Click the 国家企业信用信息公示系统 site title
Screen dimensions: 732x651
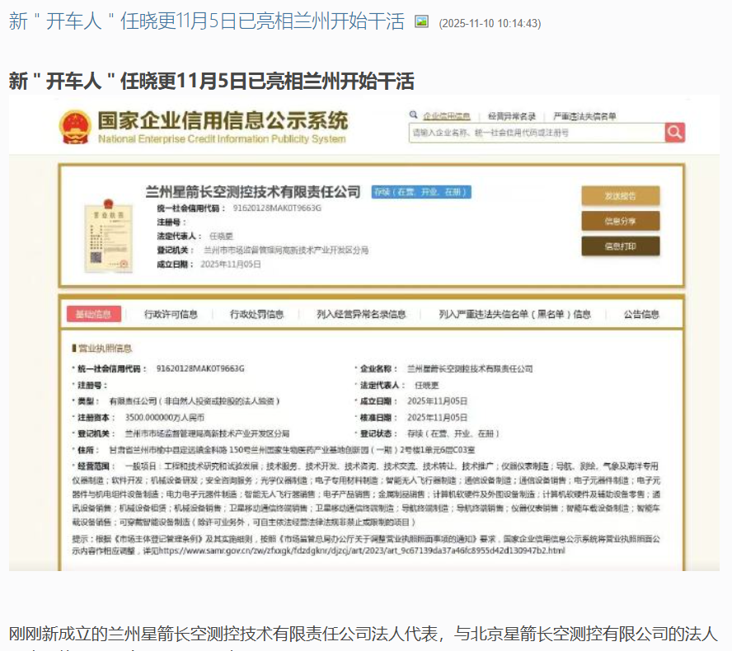[x=223, y=121]
